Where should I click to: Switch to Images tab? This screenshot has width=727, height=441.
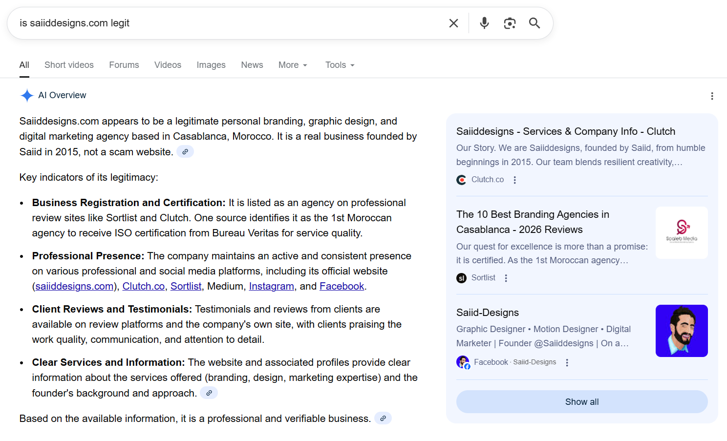pyautogui.click(x=211, y=65)
